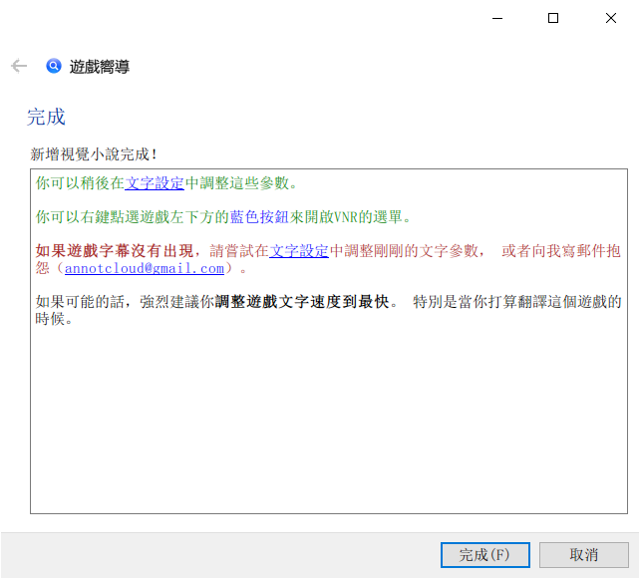Viewport: 640px width, 579px height.
Task: Click the annotcloud@gmail.com email link
Action: pos(145,268)
